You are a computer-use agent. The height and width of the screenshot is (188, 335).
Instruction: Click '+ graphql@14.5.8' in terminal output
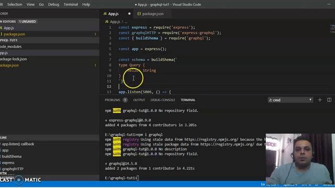(x=121, y=163)
